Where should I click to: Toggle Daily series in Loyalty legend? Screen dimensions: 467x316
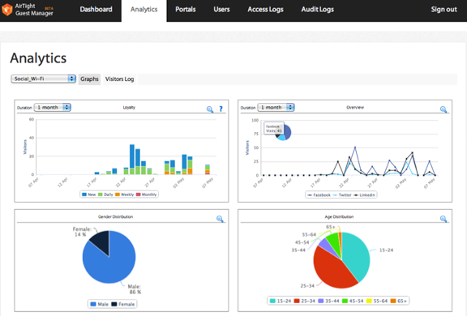click(105, 194)
